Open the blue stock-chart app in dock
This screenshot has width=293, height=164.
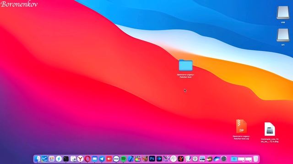pyautogui.click(x=44, y=159)
